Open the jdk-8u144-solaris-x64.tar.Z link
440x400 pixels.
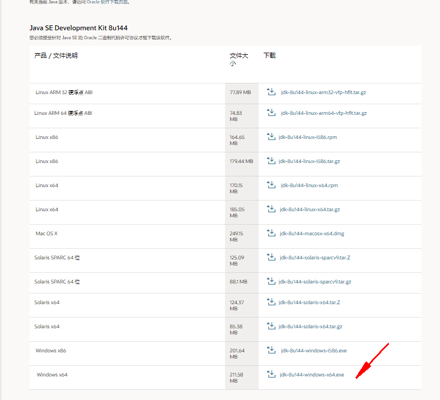(309, 303)
